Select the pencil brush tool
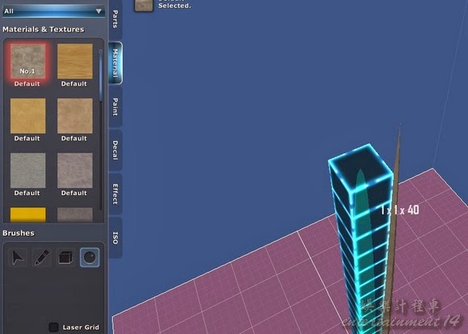This screenshot has width=468, height=334. tap(42, 257)
